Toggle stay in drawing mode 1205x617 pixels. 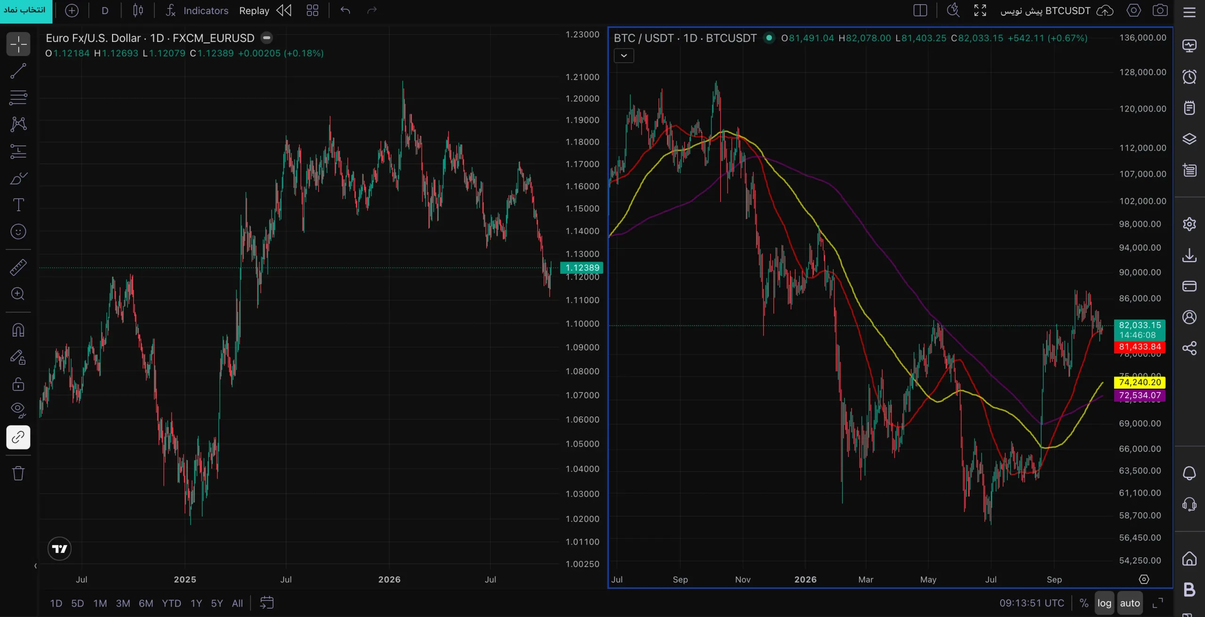[x=18, y=357]
